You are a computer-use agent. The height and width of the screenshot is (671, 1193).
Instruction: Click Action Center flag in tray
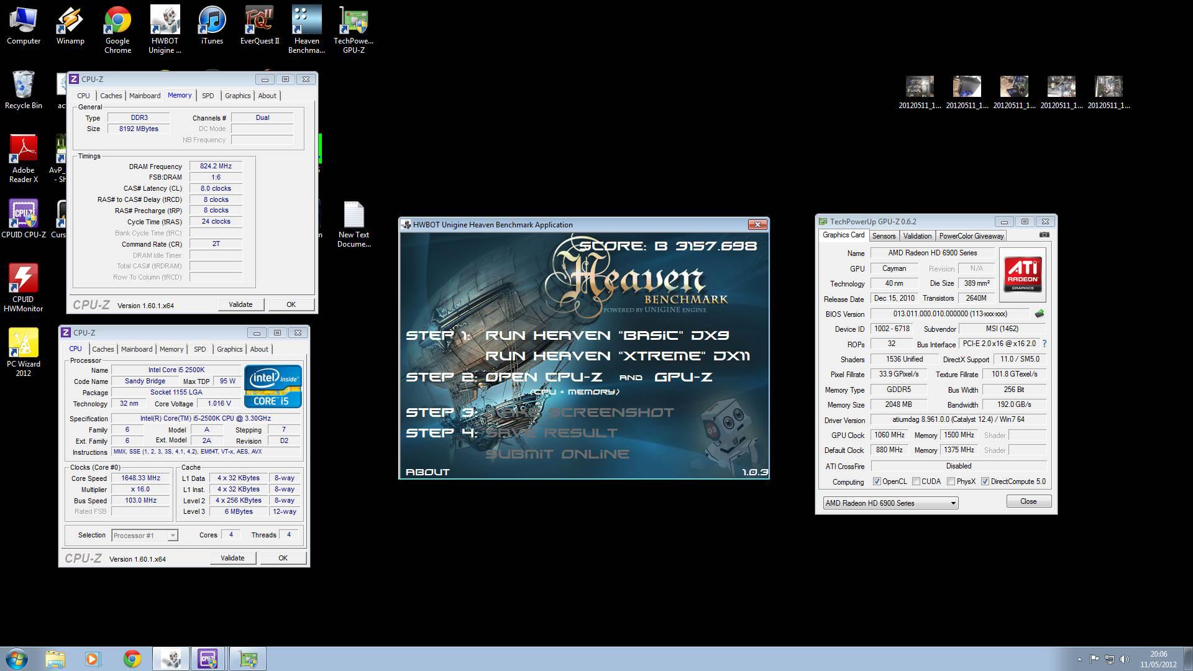pos(1094,659)
